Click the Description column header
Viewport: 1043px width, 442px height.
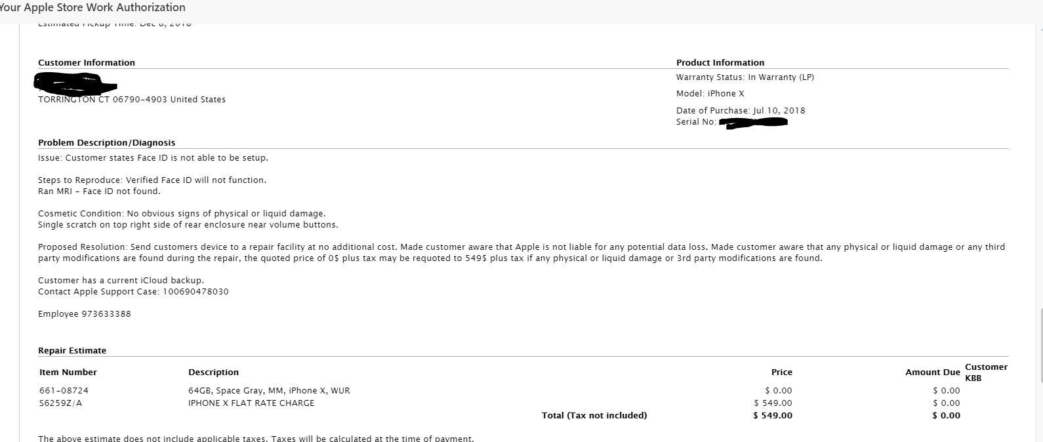214,372
